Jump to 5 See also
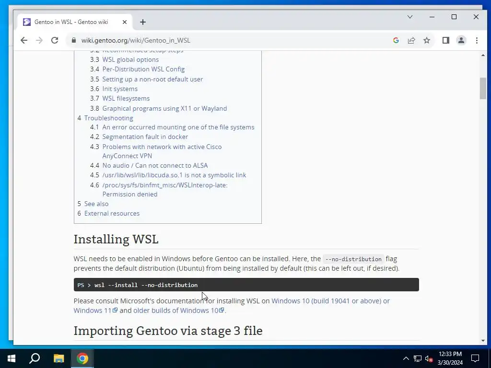 pyautogui.click(x=96, y=204)
